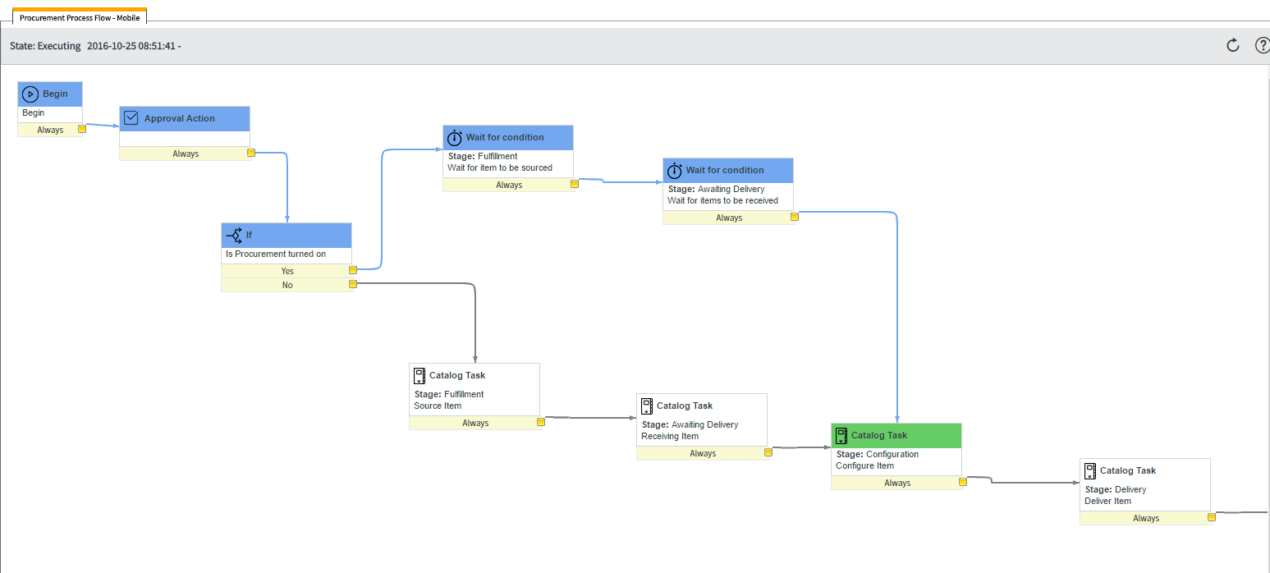This screenshot has width=1270, height=573.
Task: Click yellow connector square on the Yes condition
Action: [x=353, y=270]
